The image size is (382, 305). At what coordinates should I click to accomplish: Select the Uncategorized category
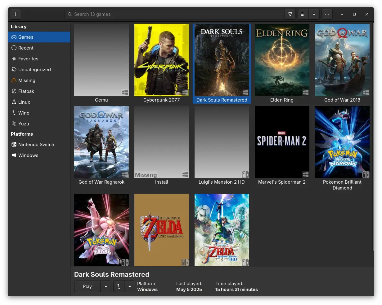click(39, 70)
